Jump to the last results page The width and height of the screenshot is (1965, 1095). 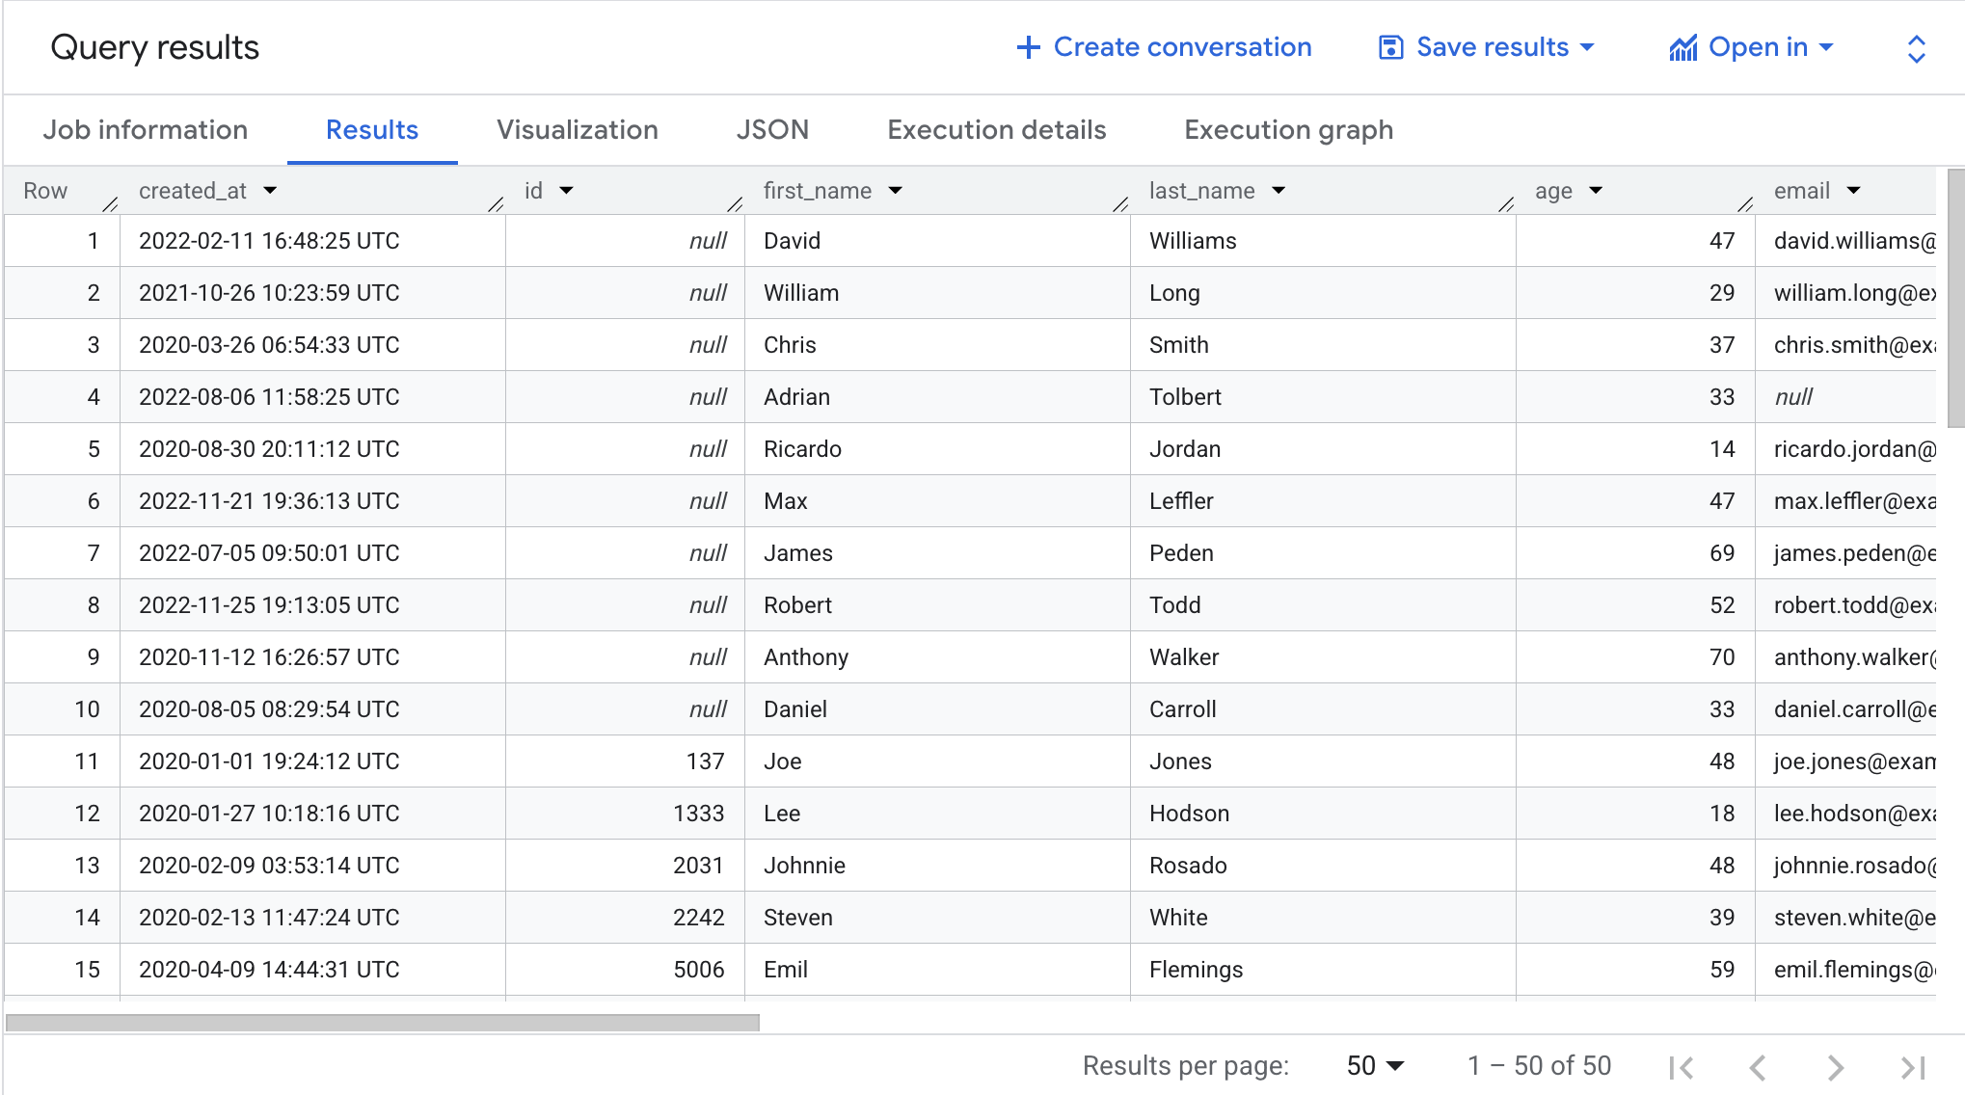point(1912,1067)
